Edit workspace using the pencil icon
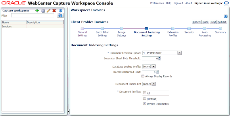Image resolution: width=230 pixels, height=116 pixels. (x=48, y=11)
